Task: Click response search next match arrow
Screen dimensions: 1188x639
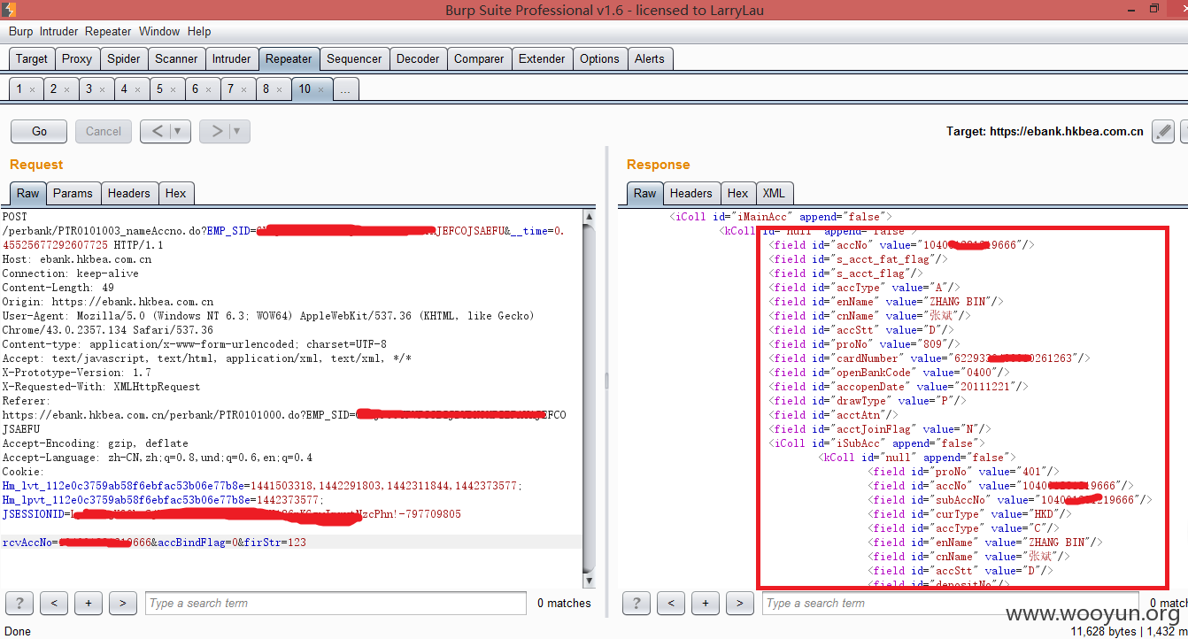Action: pyautogui.click(x=740, y=604)
